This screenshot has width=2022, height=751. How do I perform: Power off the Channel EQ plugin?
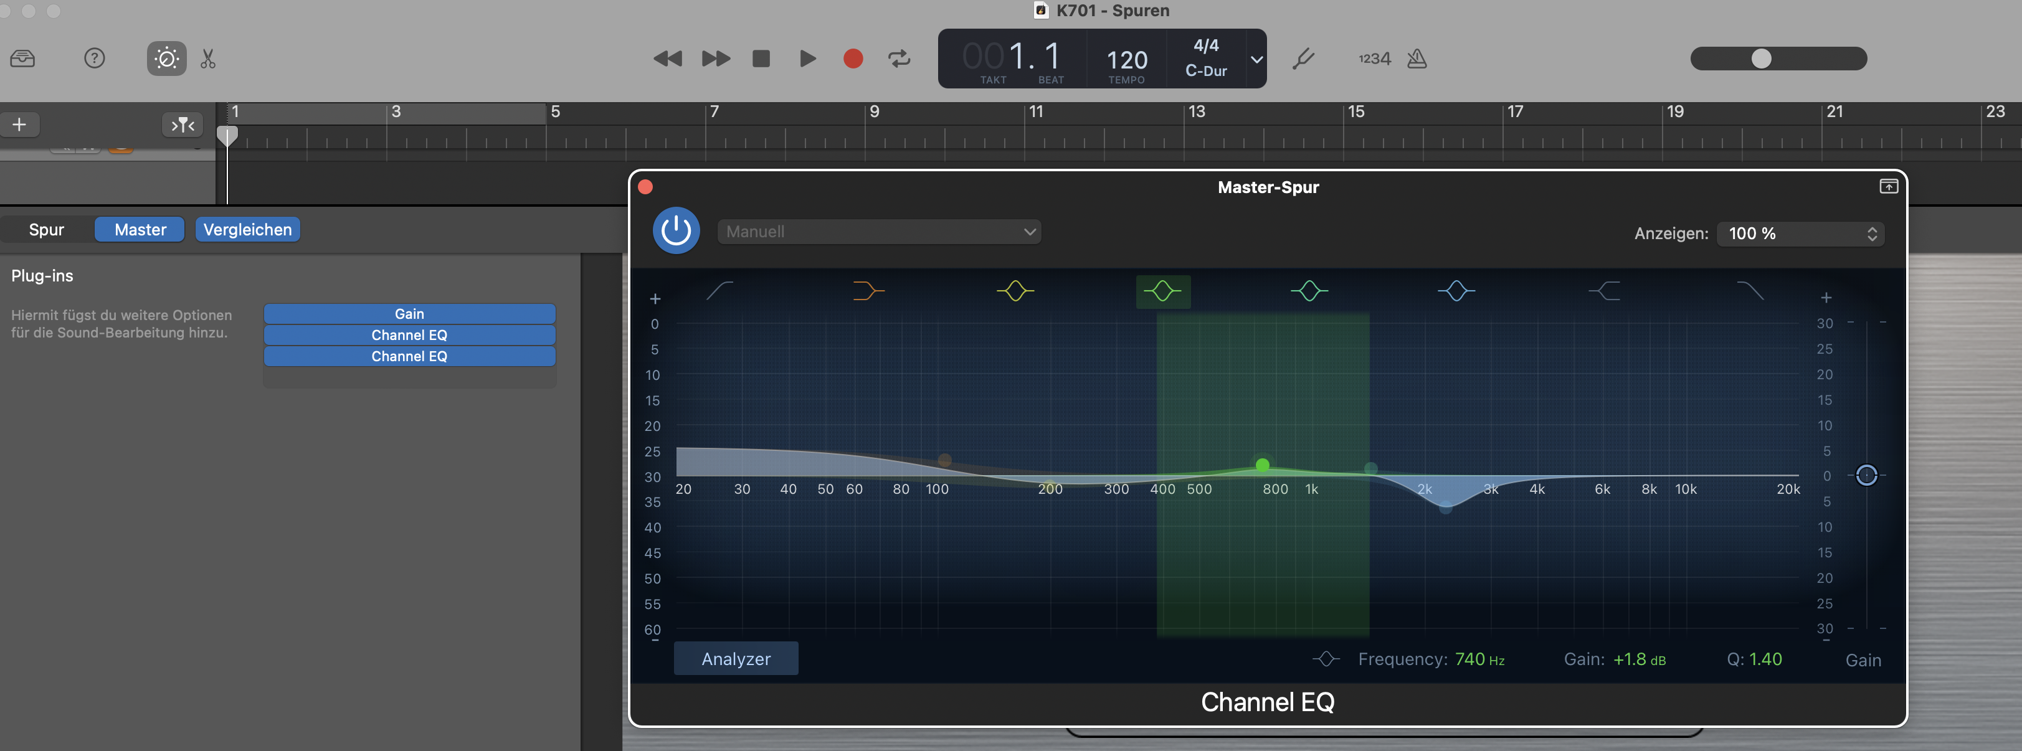pos(676,230)
